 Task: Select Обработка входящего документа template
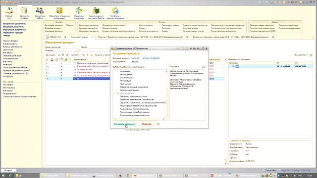coord(134,87)
